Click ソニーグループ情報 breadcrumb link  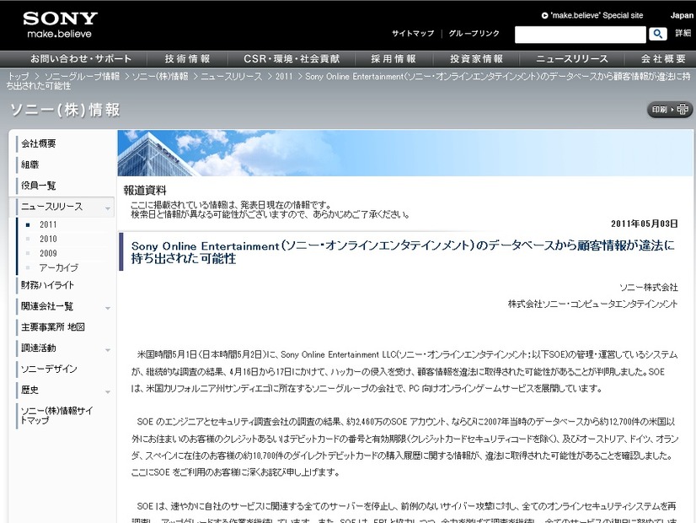[x=82, y=77]
